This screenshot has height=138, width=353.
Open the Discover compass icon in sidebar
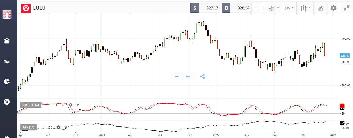tap(7, 102)
